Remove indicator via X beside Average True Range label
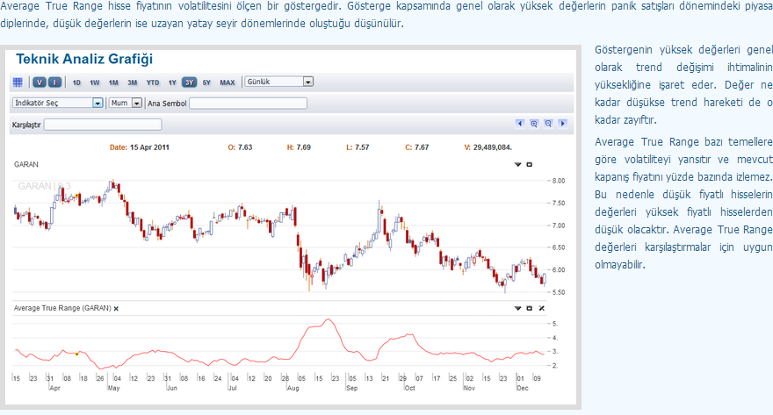Screen dimensions: 773x415 116,309
